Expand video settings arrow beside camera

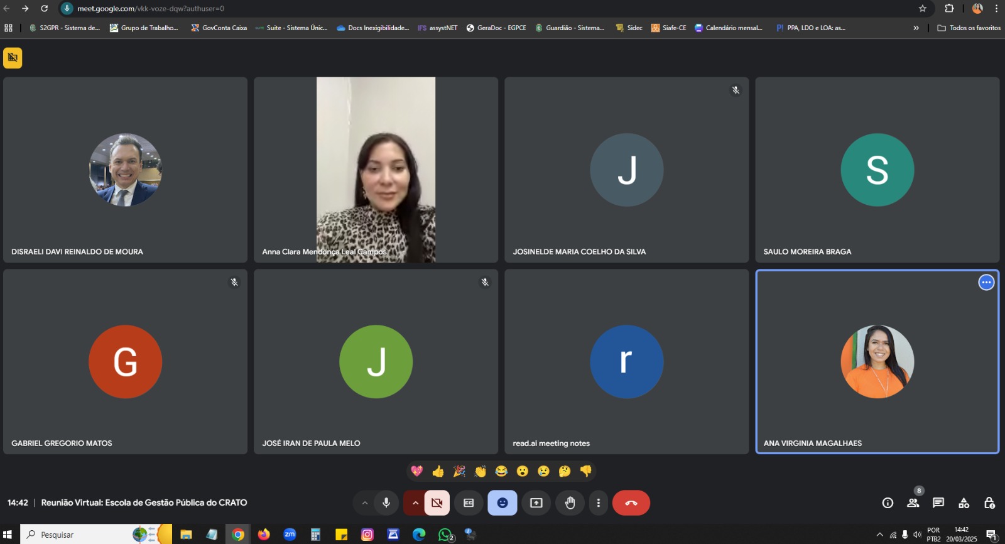415,503
